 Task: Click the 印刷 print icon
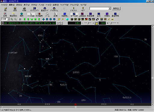[24, 9]
